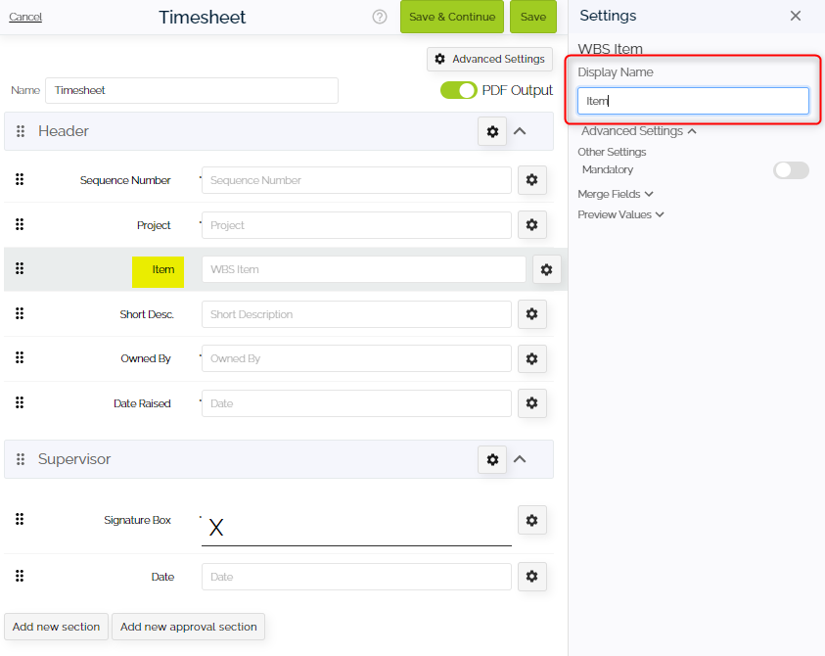Image resolution: width=825 pixels, height=656 pixels.
Task: Collapse the Supervisor section chevron
Action: tap(520, 459)
